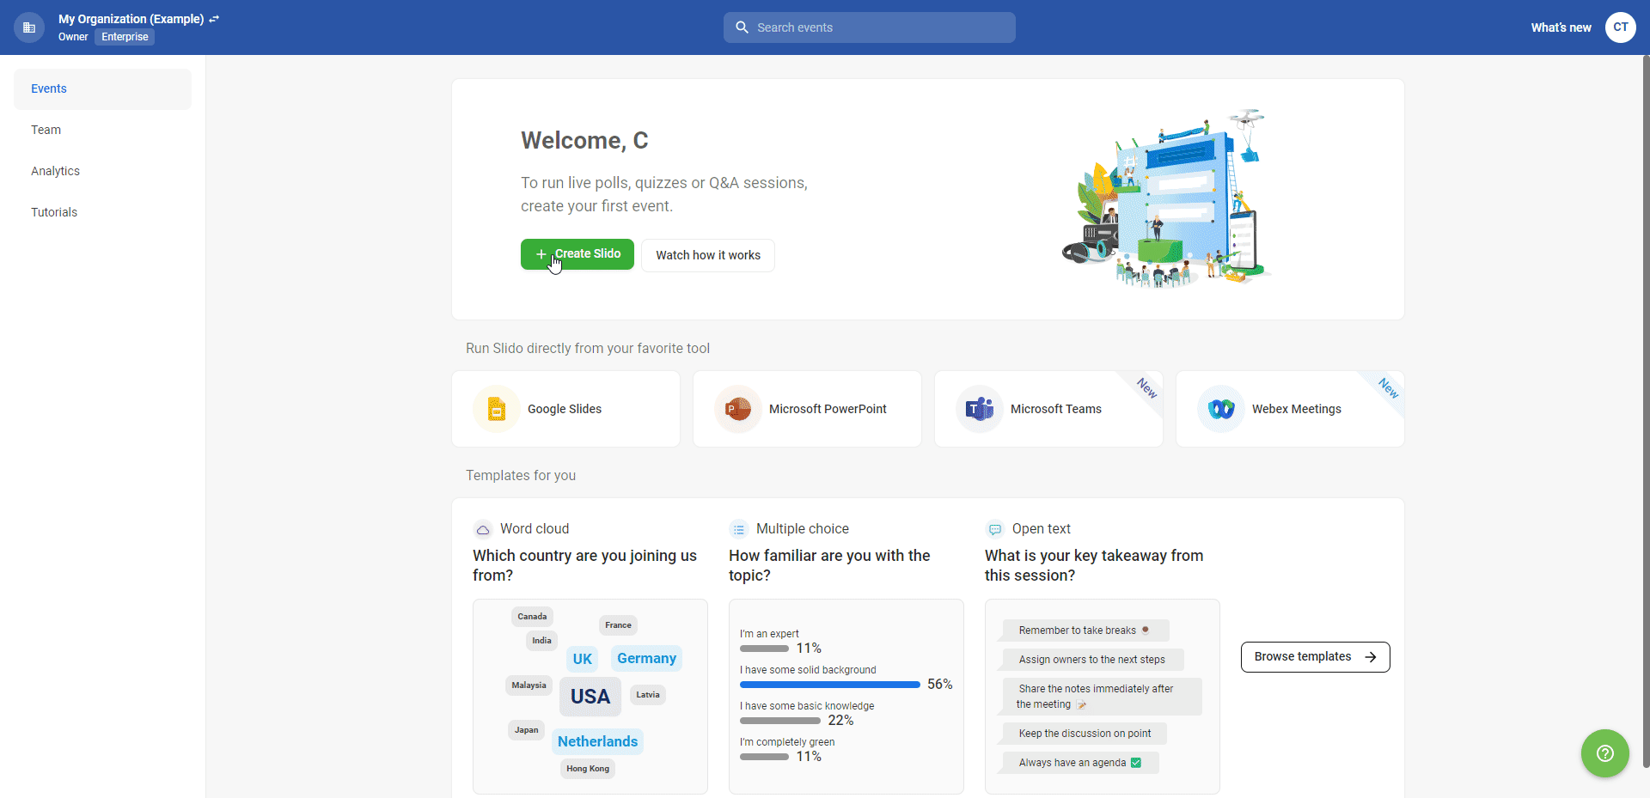Click the 22% basic knowledge bar
The height and width of the screenshot is (798, 1650).
point(780,721)
